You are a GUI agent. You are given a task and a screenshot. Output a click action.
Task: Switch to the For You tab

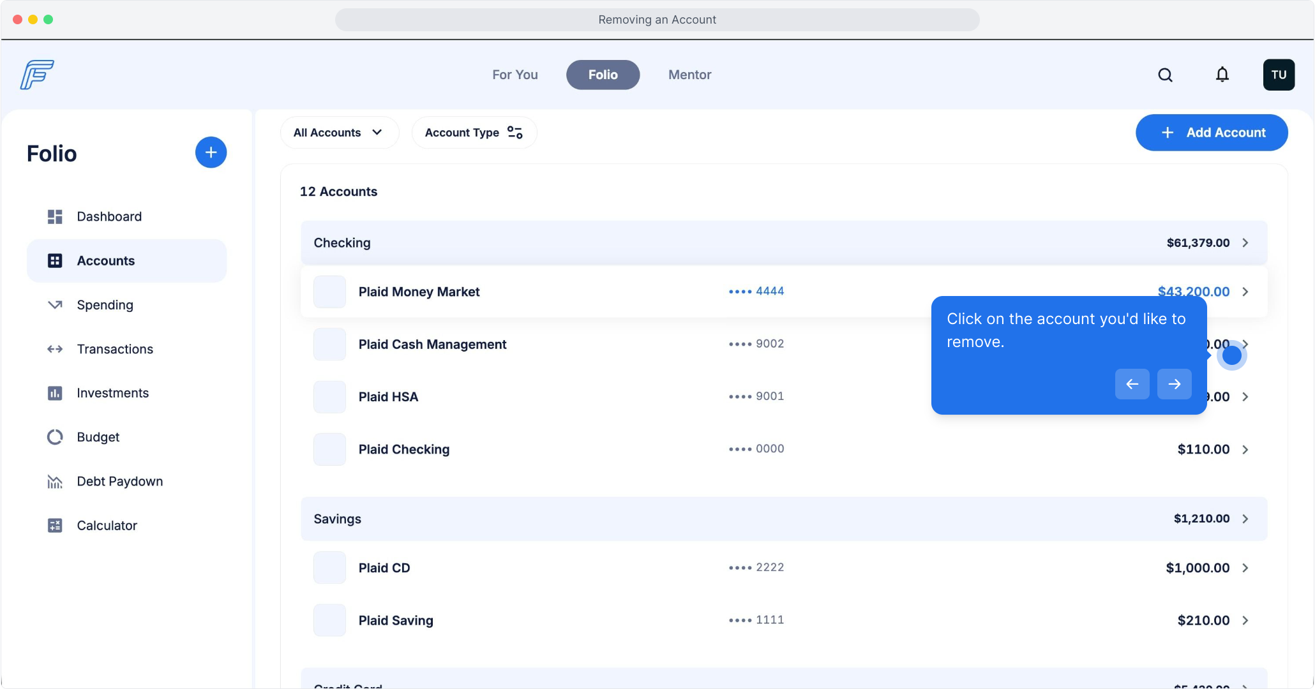[x=515, y=75]
